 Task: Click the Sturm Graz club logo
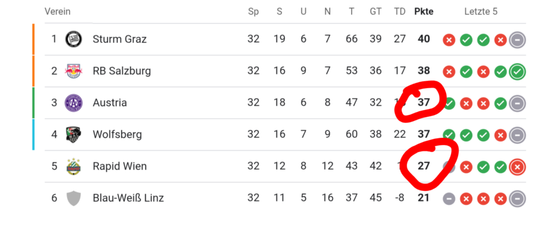73,39
